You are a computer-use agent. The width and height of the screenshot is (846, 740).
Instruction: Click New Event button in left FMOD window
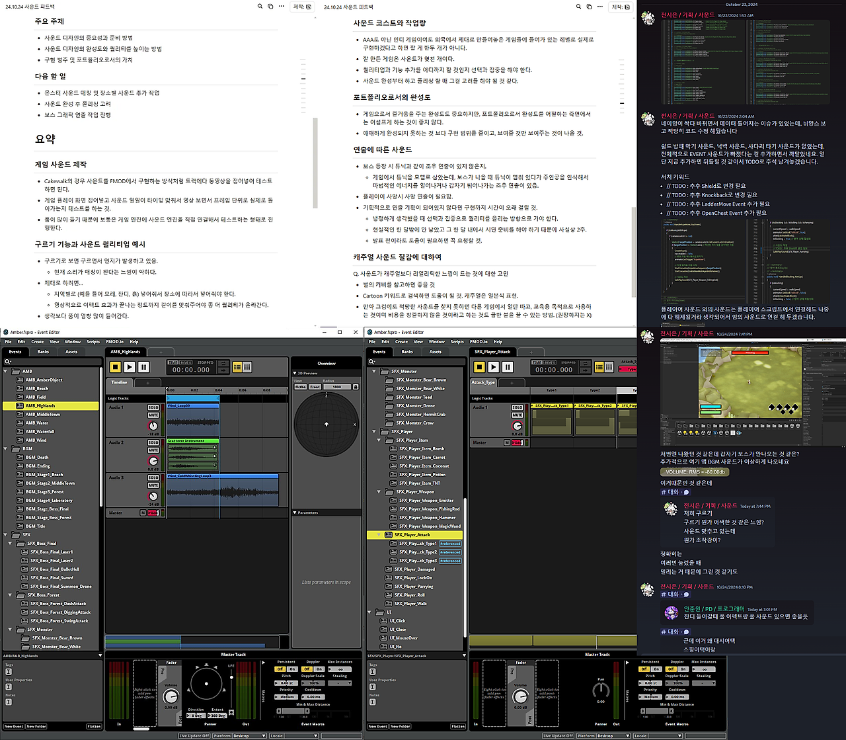[14, 726]
